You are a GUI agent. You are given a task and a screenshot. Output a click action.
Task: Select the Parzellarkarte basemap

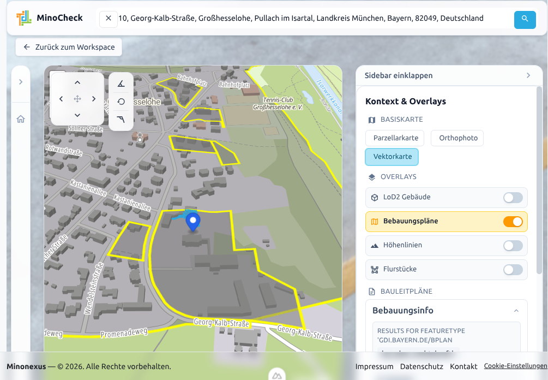coord(394,138)
